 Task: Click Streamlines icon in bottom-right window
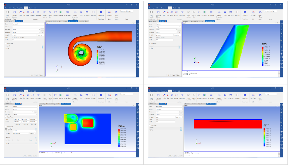(x=211, y=95)
